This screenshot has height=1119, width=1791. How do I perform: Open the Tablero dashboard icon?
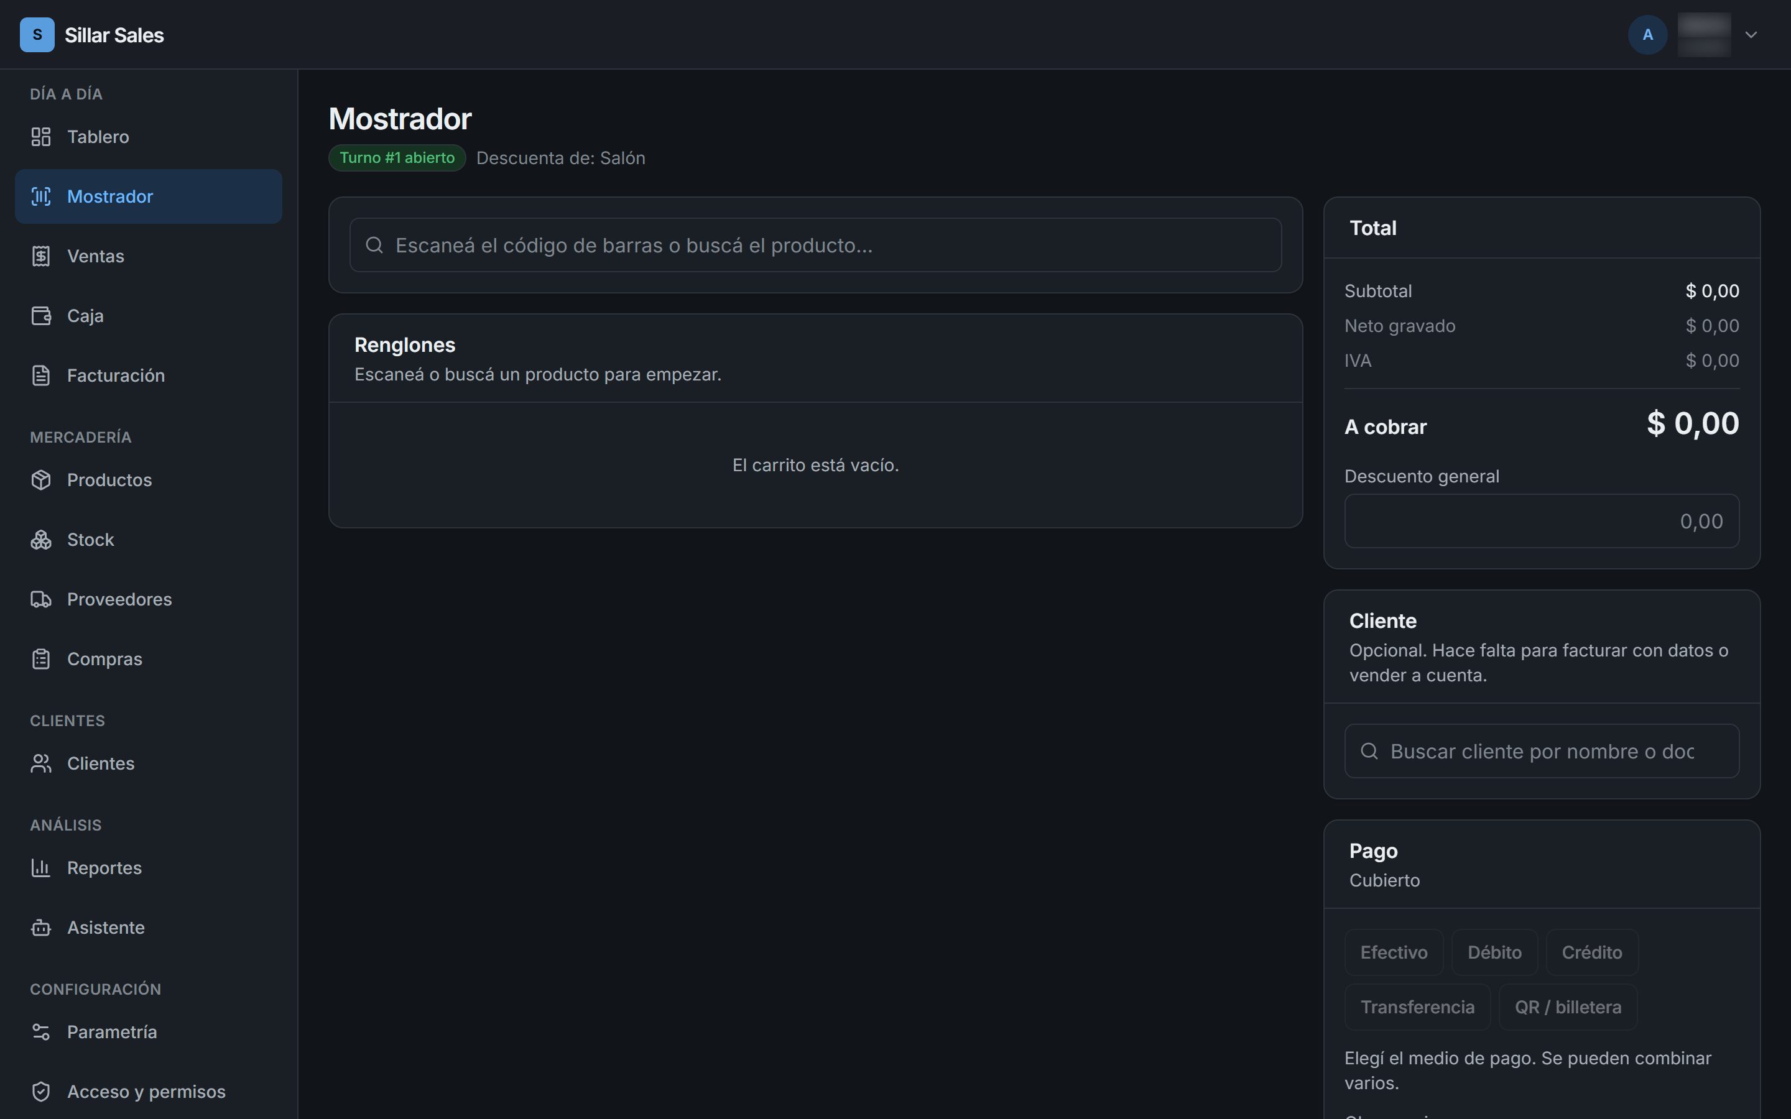coord(40,137)
